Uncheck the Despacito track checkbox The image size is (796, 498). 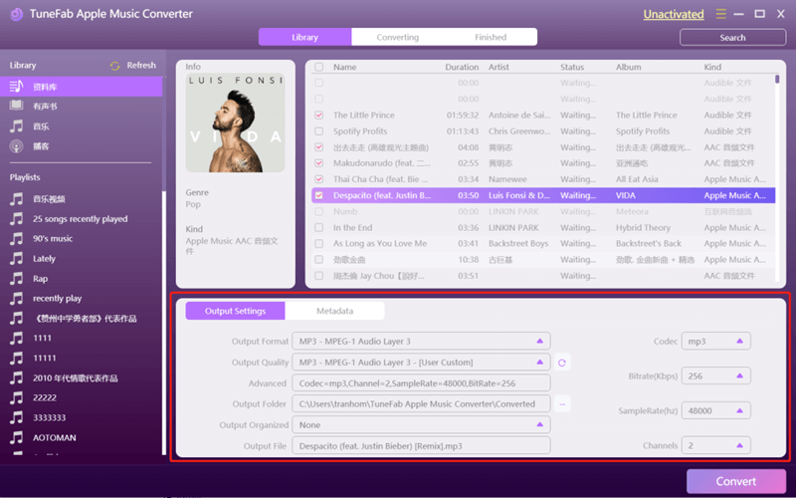coord(319,195)
